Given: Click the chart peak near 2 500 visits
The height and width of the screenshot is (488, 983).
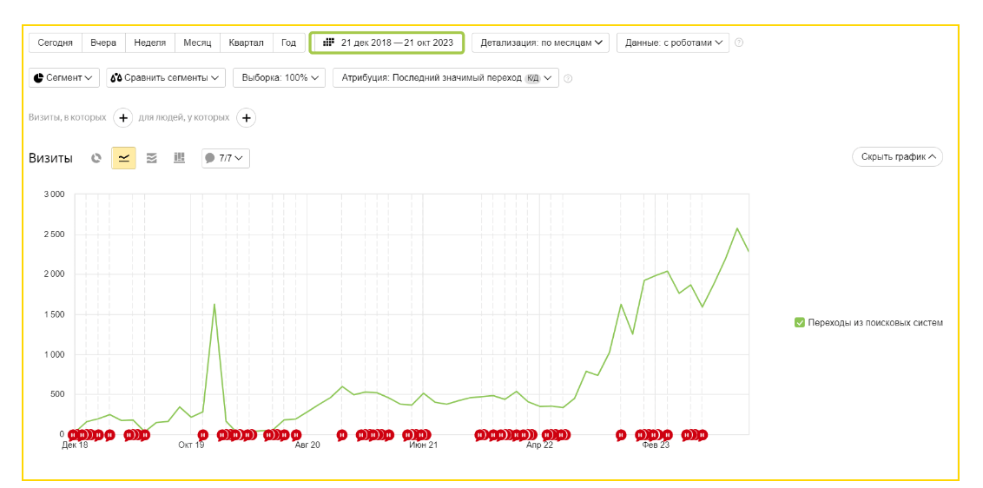Looking at the screenshot, I should pos(737,228).
